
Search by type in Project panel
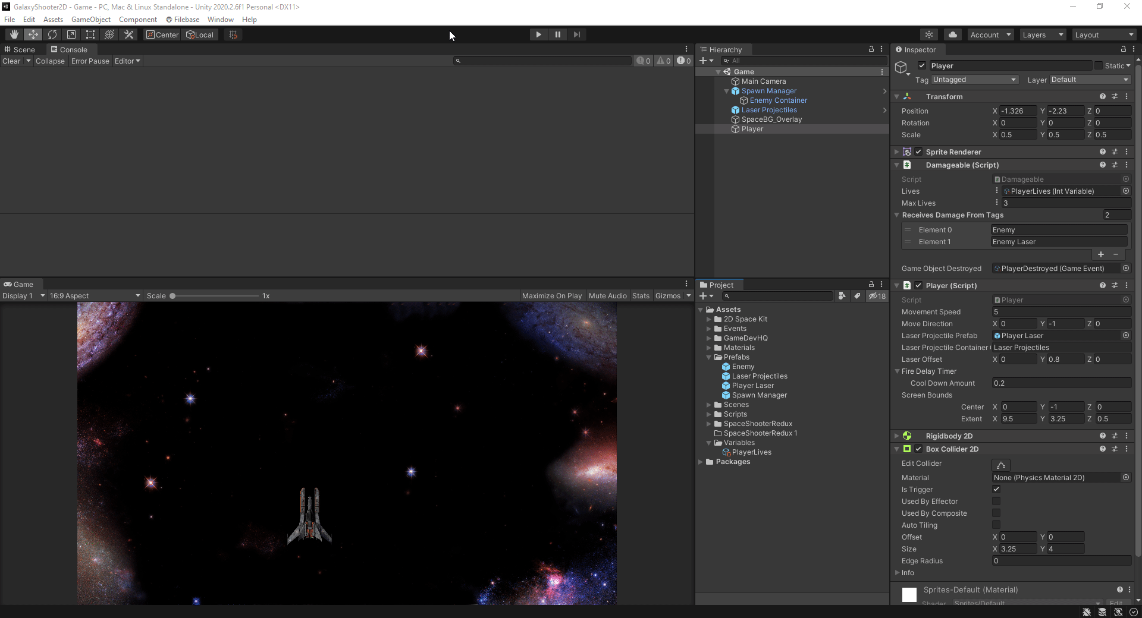click(842, 295)
